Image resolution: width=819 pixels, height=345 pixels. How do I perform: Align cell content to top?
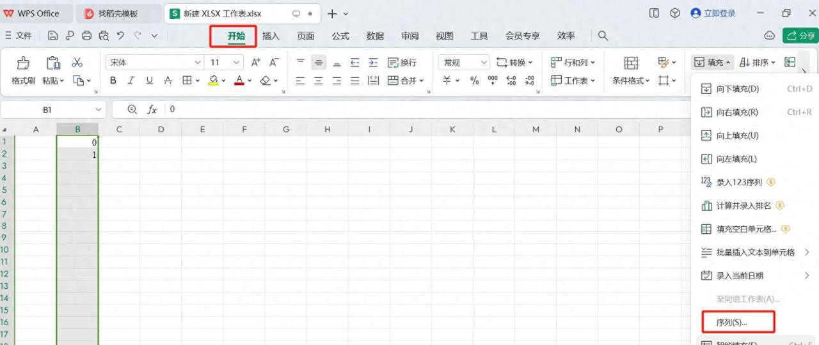(x=300, y=63)
